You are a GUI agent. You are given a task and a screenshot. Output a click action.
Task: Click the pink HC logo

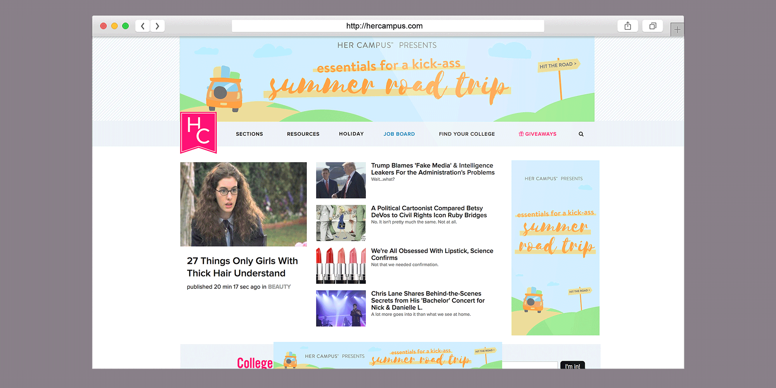click(x=198, y=132)
